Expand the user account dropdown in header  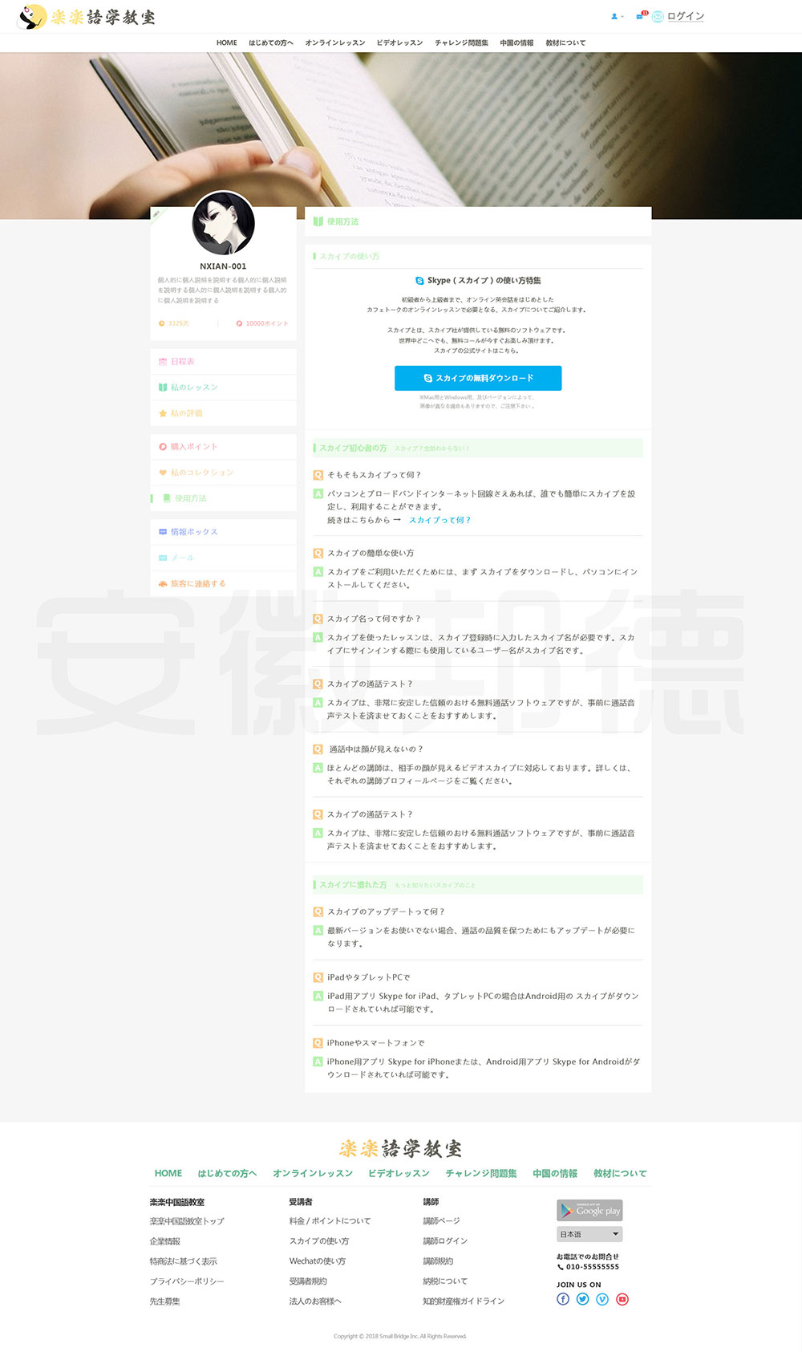617,16
